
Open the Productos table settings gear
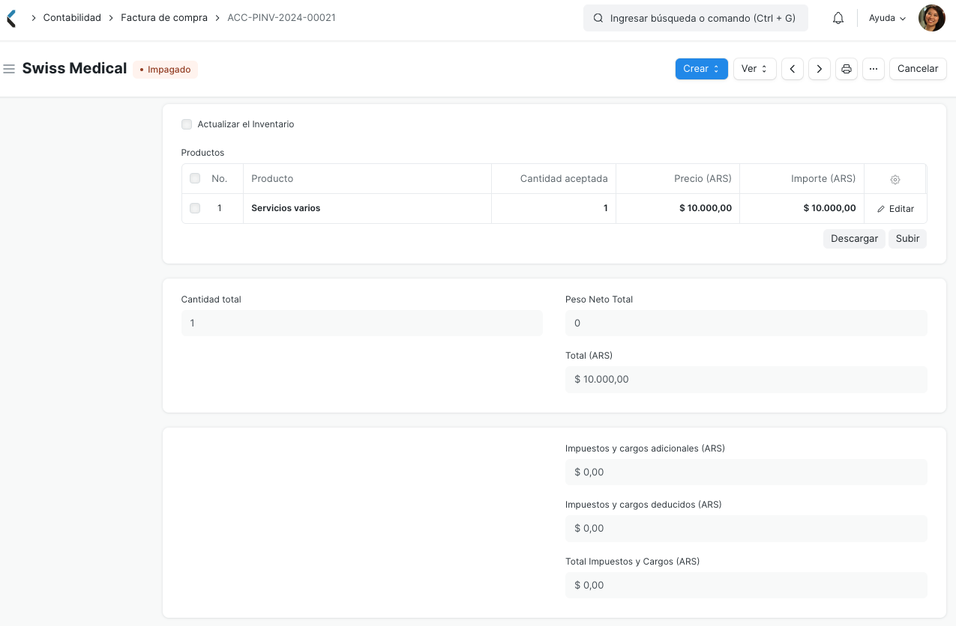[x=895, y=180]
